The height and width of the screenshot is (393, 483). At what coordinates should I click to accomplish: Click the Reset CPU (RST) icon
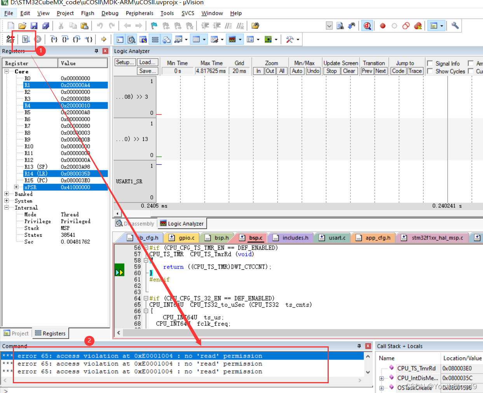[x=10, y=39]
